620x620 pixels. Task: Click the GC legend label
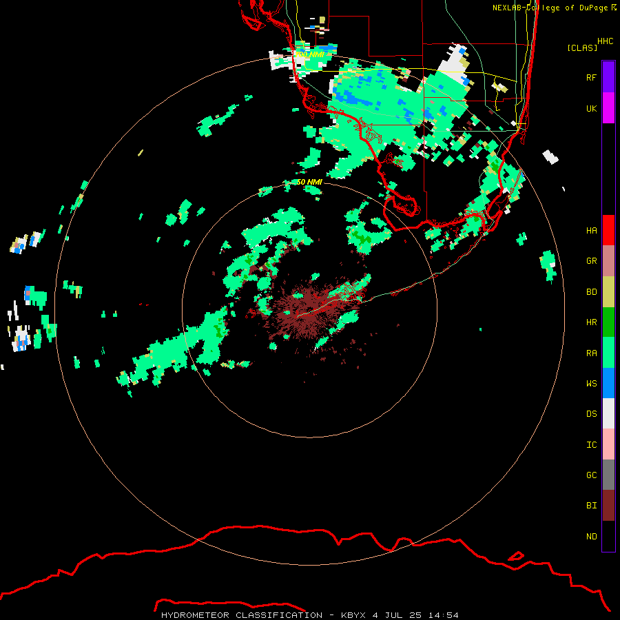point(591,475)
